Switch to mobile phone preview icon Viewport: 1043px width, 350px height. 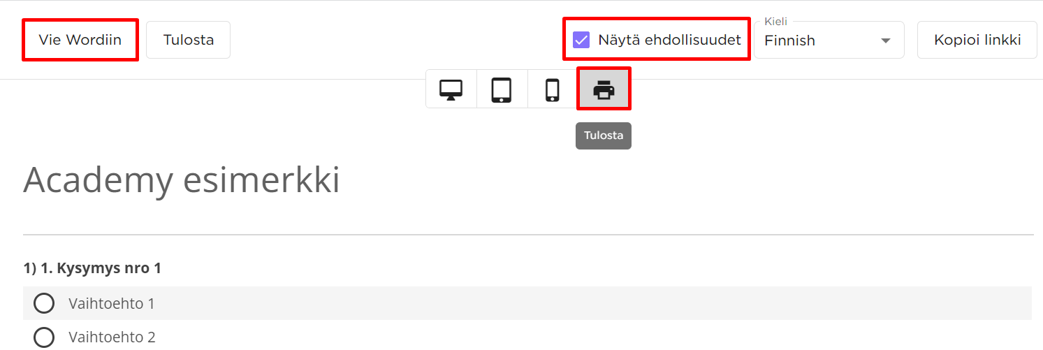[553, 90]
